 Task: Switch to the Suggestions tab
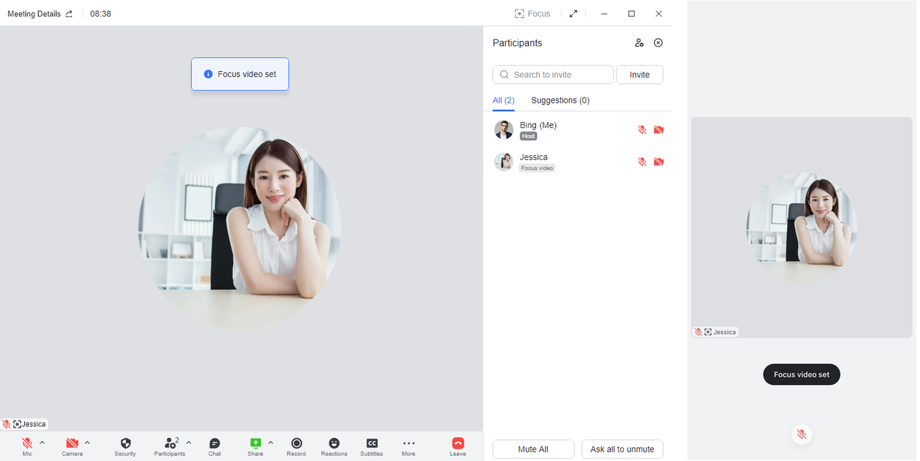click(x=560, y=100)
